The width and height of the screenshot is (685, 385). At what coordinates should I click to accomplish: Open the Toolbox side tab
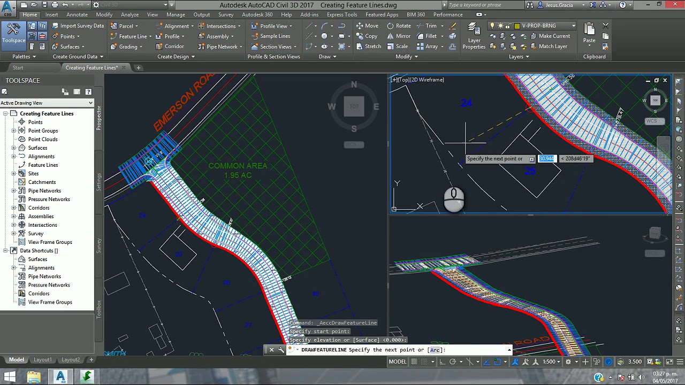tap(98, 310)
